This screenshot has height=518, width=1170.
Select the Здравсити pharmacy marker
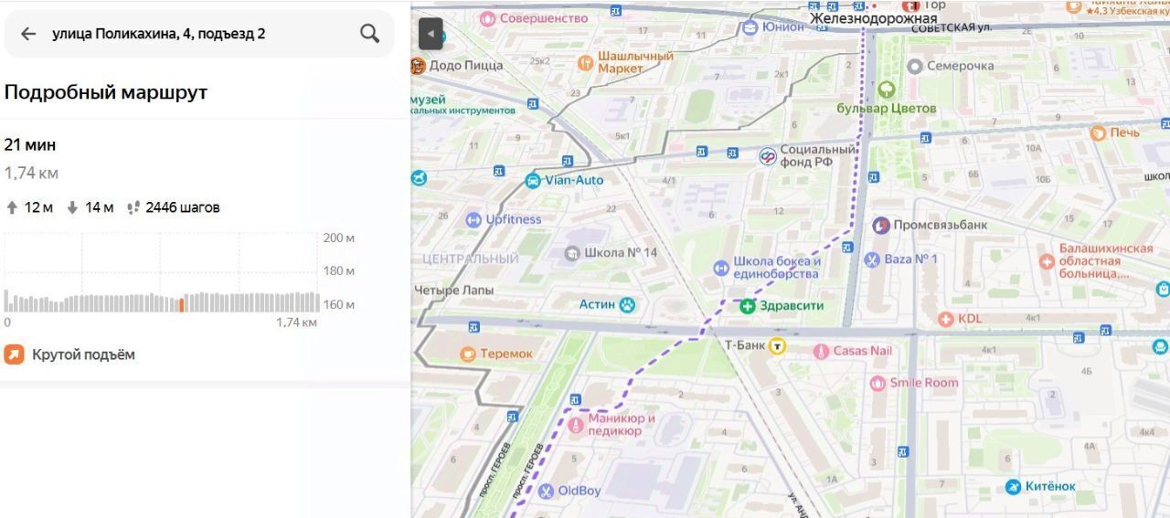pyautogui.click(x=748, y=306)
